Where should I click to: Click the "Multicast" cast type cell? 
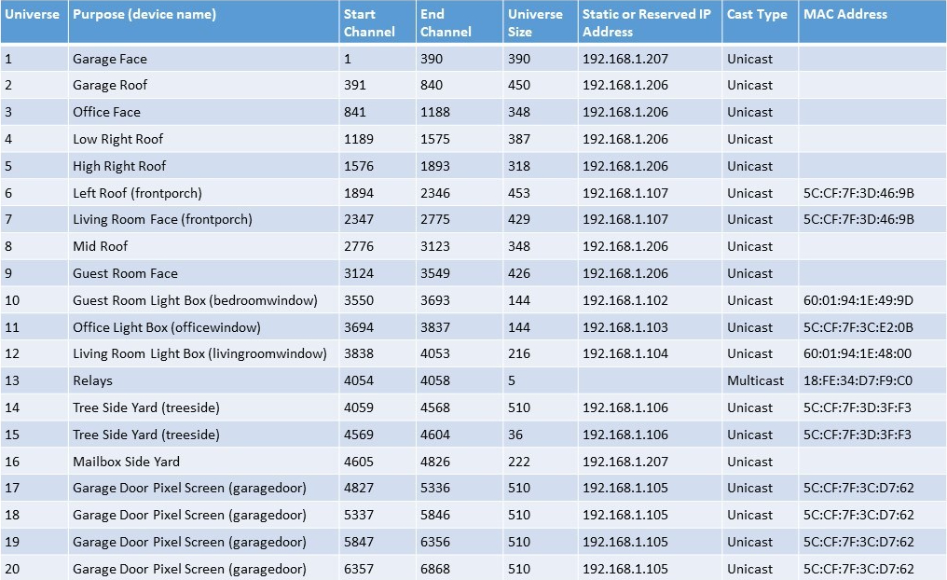point(756,380)
